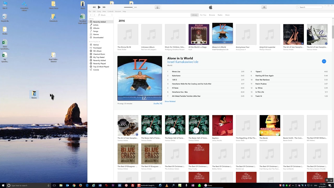Select the Starting All Over Again track
This screenshot has height=188, width=334.
pos(289,76)
